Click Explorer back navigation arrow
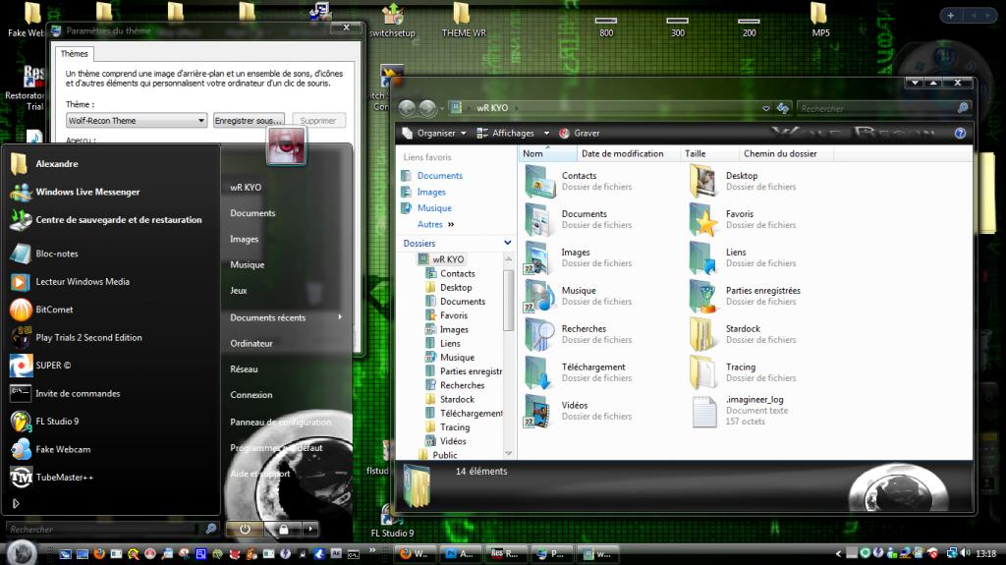This screenshot has height=565, width=1006. click(407, 108)
